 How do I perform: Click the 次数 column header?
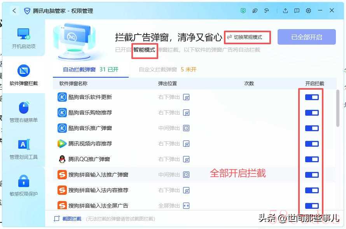coord(249,83)
